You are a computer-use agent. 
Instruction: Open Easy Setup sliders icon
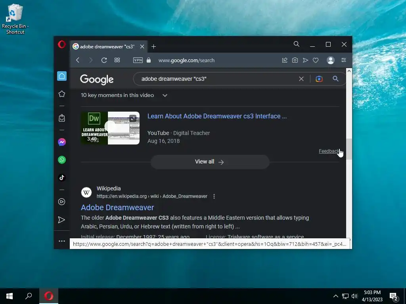344,60
